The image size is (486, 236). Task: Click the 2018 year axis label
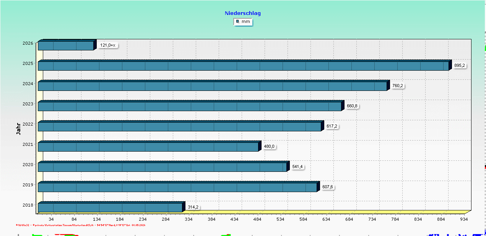point(28,205)
